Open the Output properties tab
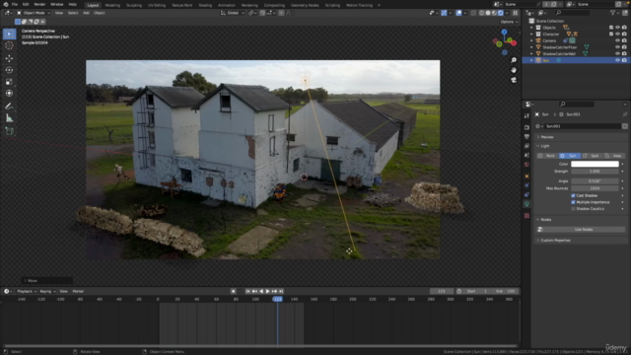This screenshot has height=355, width=631. tap(526, 137)
